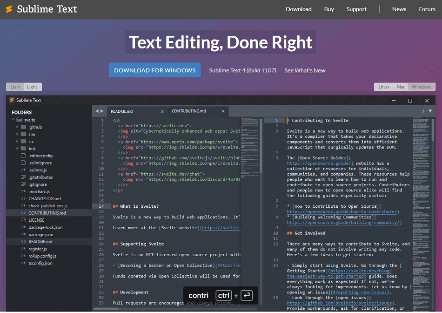Click line number 17 in left gutter
The width and height of the screenshot is (442, 313).
[x=101, y=206]
